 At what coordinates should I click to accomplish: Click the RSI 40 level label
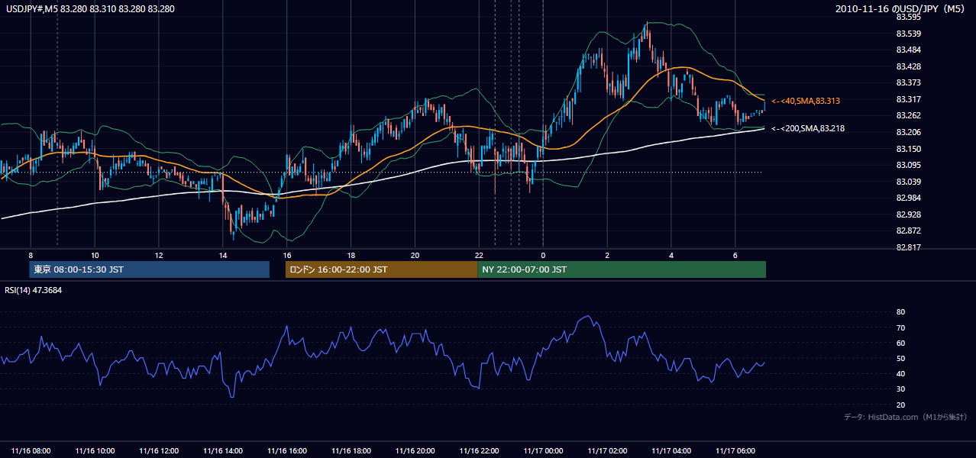[900, 373]
